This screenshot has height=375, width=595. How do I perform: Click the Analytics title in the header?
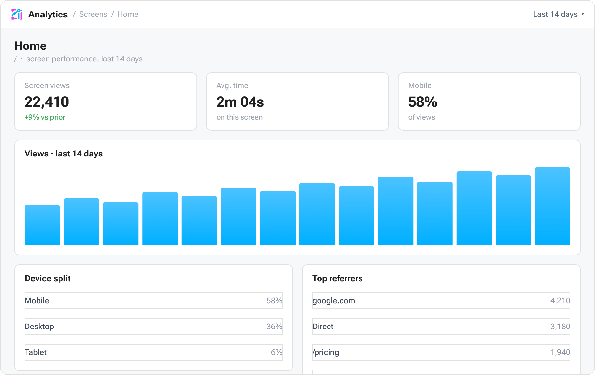48,14
